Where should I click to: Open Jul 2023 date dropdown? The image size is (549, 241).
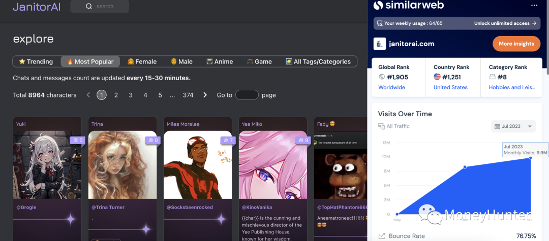point(513,126)
